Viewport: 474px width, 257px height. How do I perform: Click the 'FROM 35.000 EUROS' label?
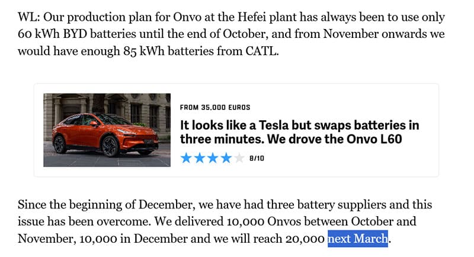coord(214,108)
